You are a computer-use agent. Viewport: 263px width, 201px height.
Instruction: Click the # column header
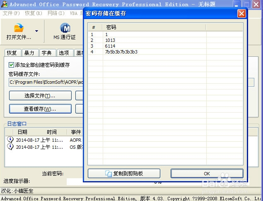click(x=95, y=27)
